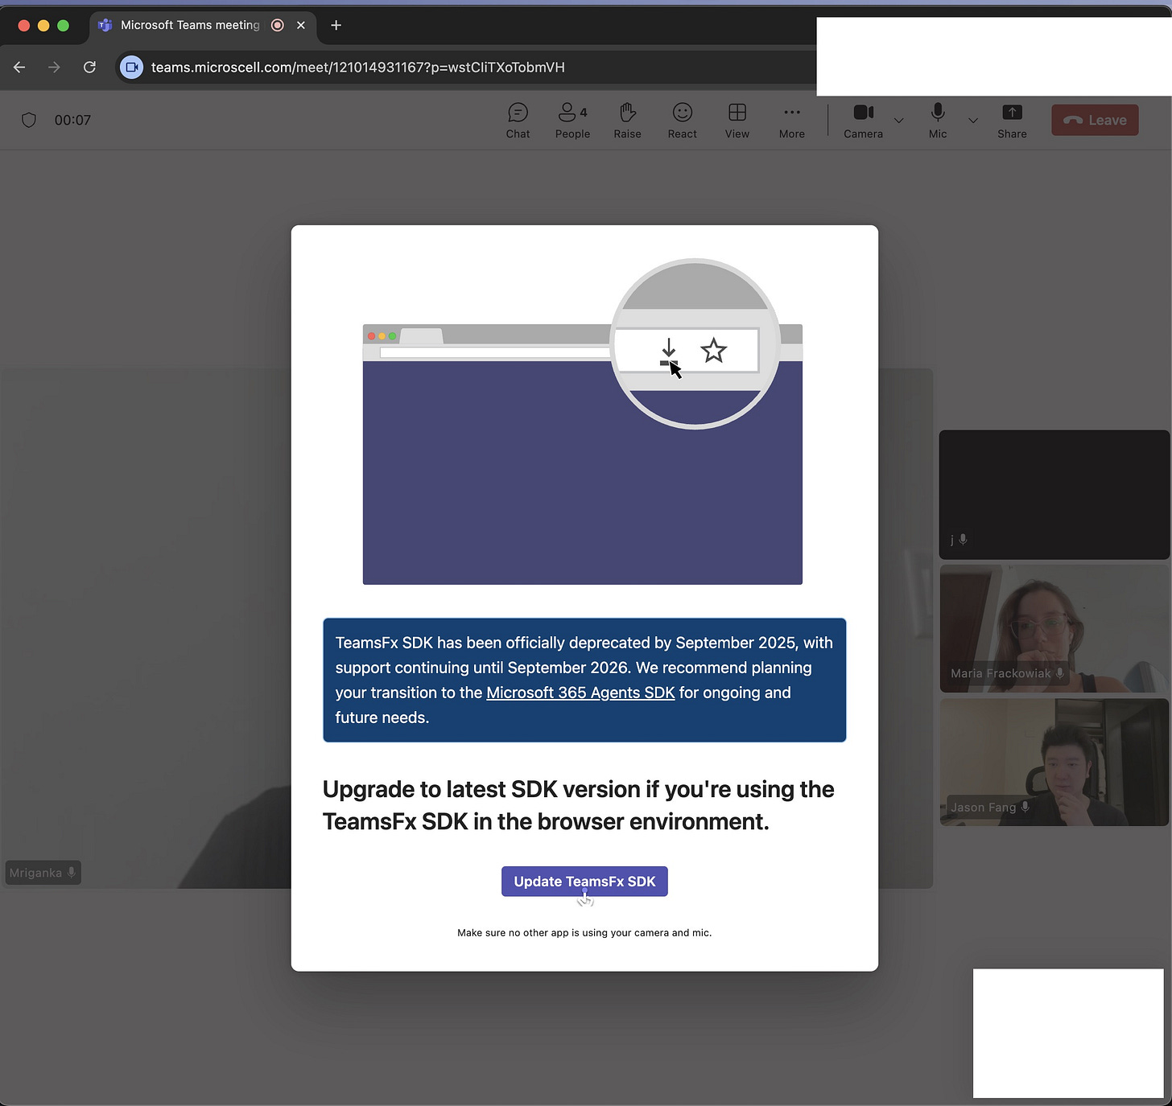Viewport: 1172px width, 1106px height.
Task: Select Jason Fang's video tile
Action: 1054,762
